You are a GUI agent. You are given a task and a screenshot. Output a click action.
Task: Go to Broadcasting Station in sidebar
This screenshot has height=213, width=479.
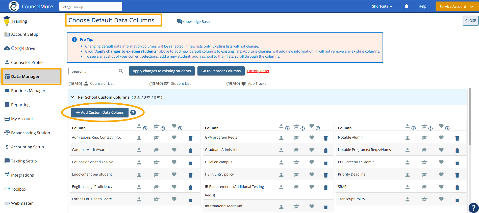pyautogui.click(x=30, y=133)
